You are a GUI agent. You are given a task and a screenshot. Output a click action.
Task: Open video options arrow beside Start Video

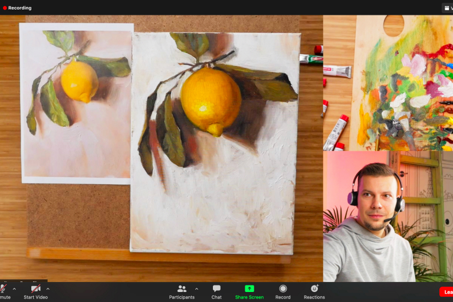(x=48, y=288)
